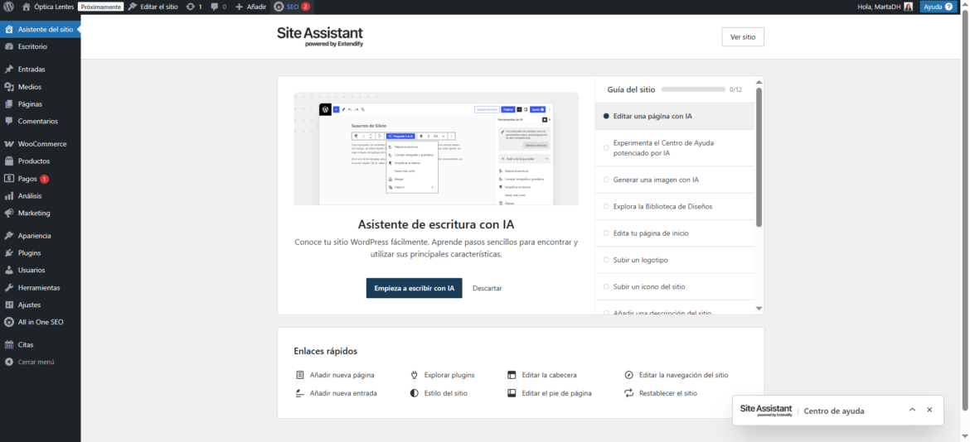Click the Análisis bar chart icon
The image size is (970, 442).
tap(9, 195)
